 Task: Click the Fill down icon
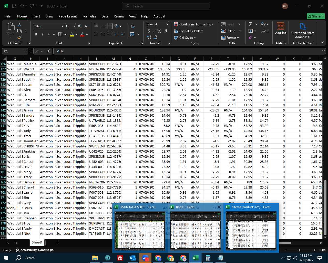251,31
